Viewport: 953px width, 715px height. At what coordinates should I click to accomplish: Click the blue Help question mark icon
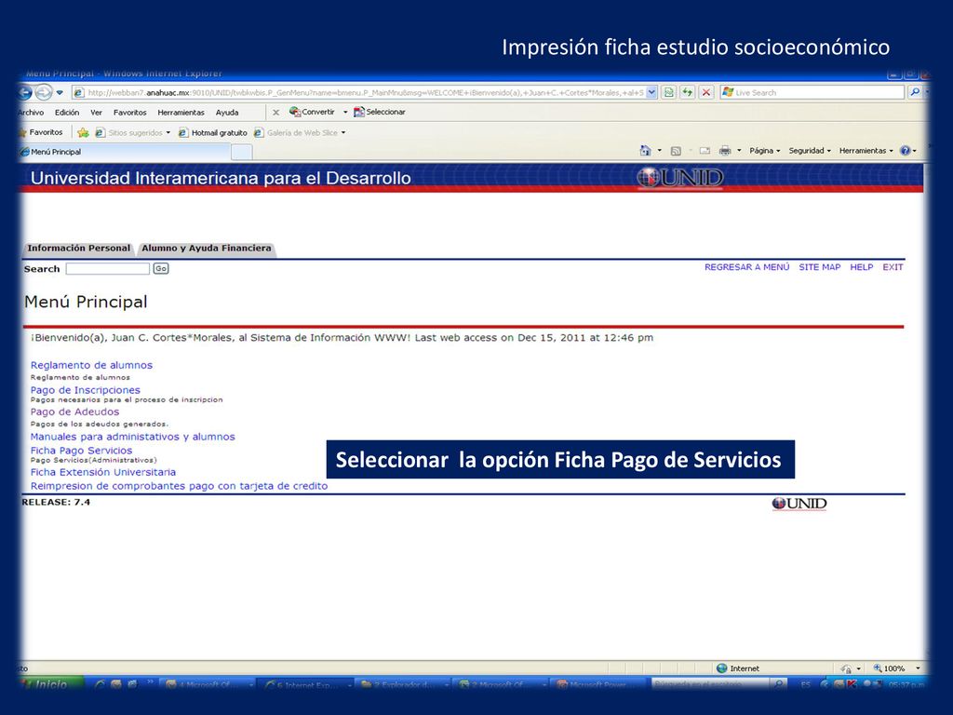coord(905,151)
